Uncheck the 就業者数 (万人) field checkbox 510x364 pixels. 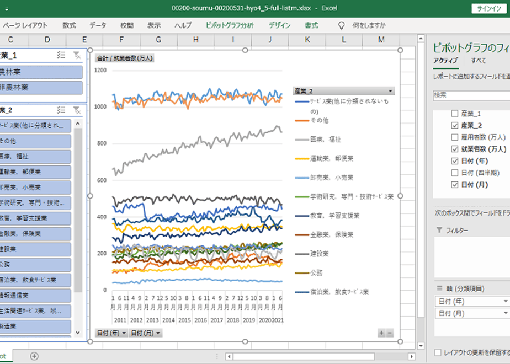click(x=455, y=149)
